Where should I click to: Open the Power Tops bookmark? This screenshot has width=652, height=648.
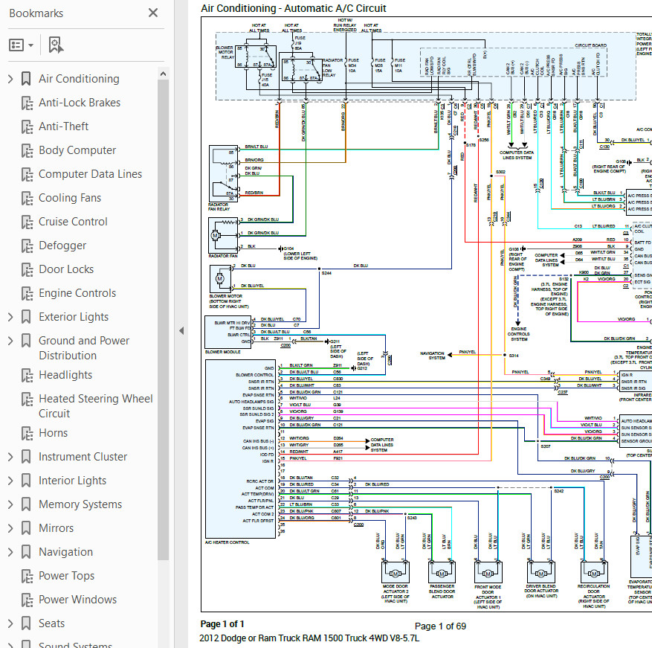[66, 576]
